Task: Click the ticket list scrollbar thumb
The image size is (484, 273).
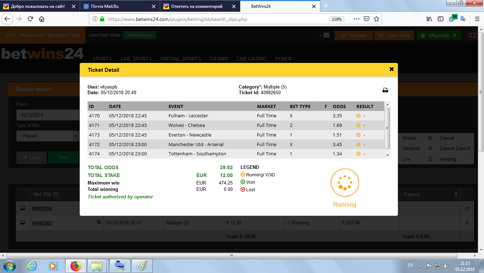Action: 388,128
